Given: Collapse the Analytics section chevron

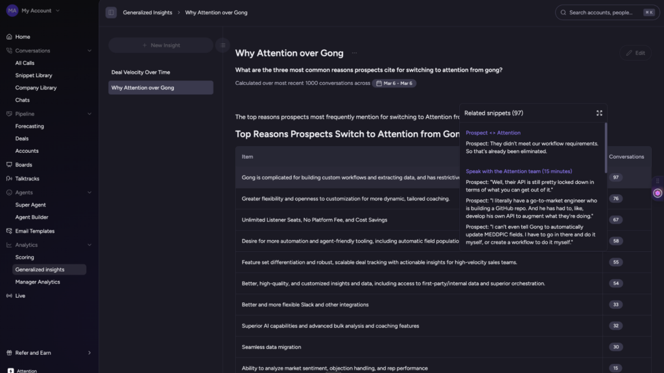Looking at the screenshot, I should (89, 245).
